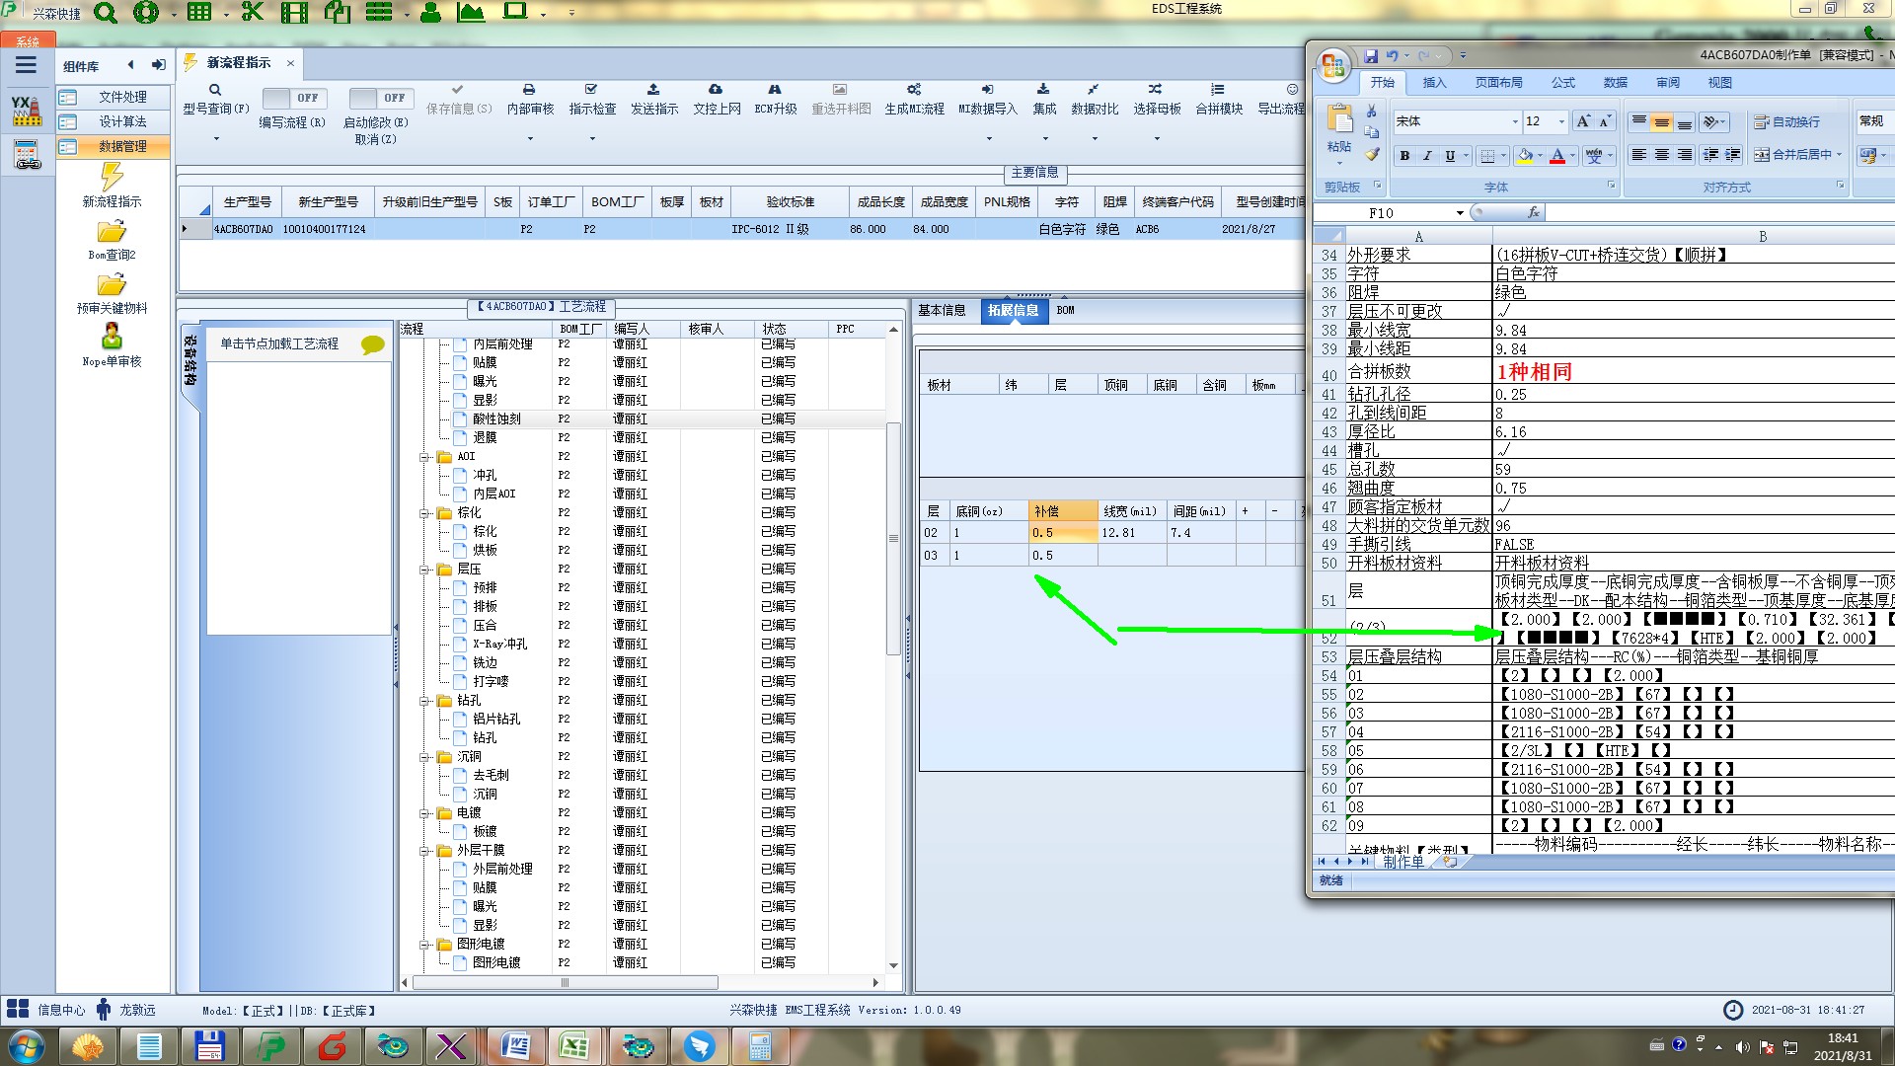This screenshot has width=1895, height=1066.
Task: Open the Excel 插入 ribbon tab
Action: pyautogui.click(x=1434, y=83)
